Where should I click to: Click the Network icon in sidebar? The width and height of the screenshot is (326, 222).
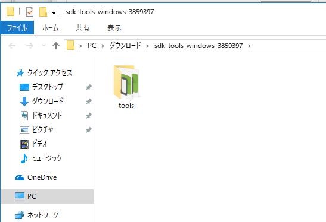(x=20, y=215)
